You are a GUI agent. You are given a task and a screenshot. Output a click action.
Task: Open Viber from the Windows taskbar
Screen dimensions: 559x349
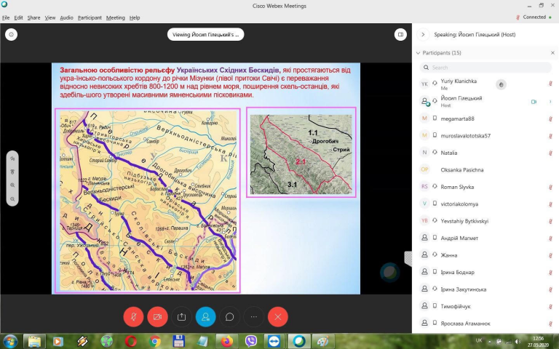251,341
